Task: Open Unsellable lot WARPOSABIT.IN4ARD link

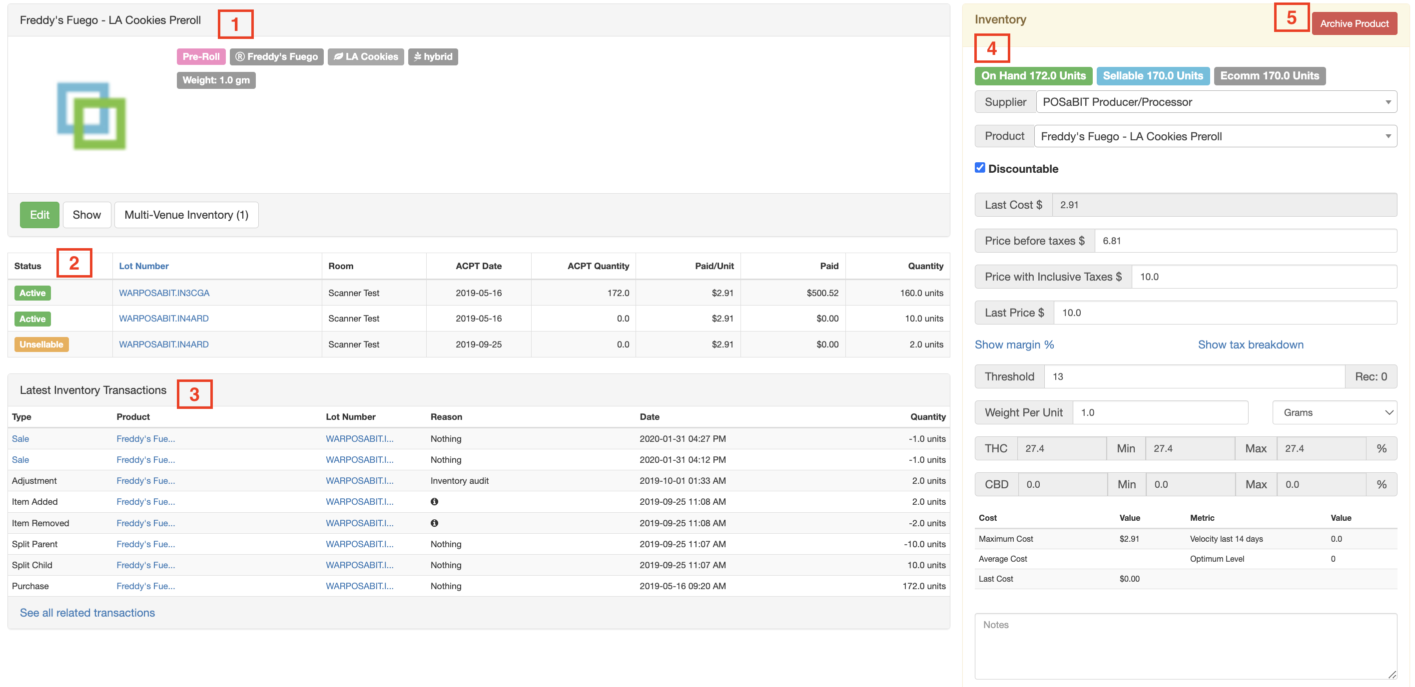Action: tap(164, 344)
